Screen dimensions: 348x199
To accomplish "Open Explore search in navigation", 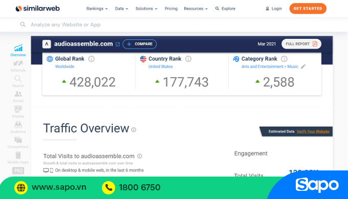I will [x=225, y=9].
